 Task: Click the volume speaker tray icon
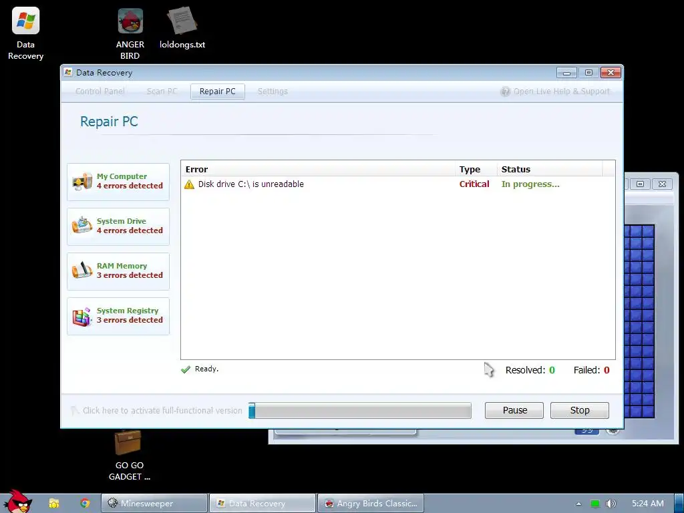pyautogui.click(x=611, y=504)
